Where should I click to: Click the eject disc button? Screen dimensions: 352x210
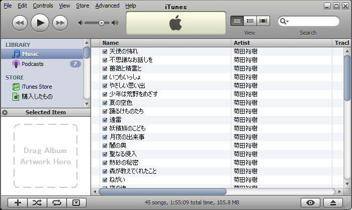(333, 203)
